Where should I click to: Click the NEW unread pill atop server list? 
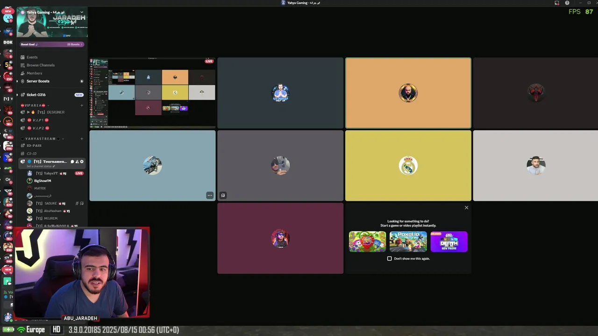pyautogui.click(x=8, y=11)
